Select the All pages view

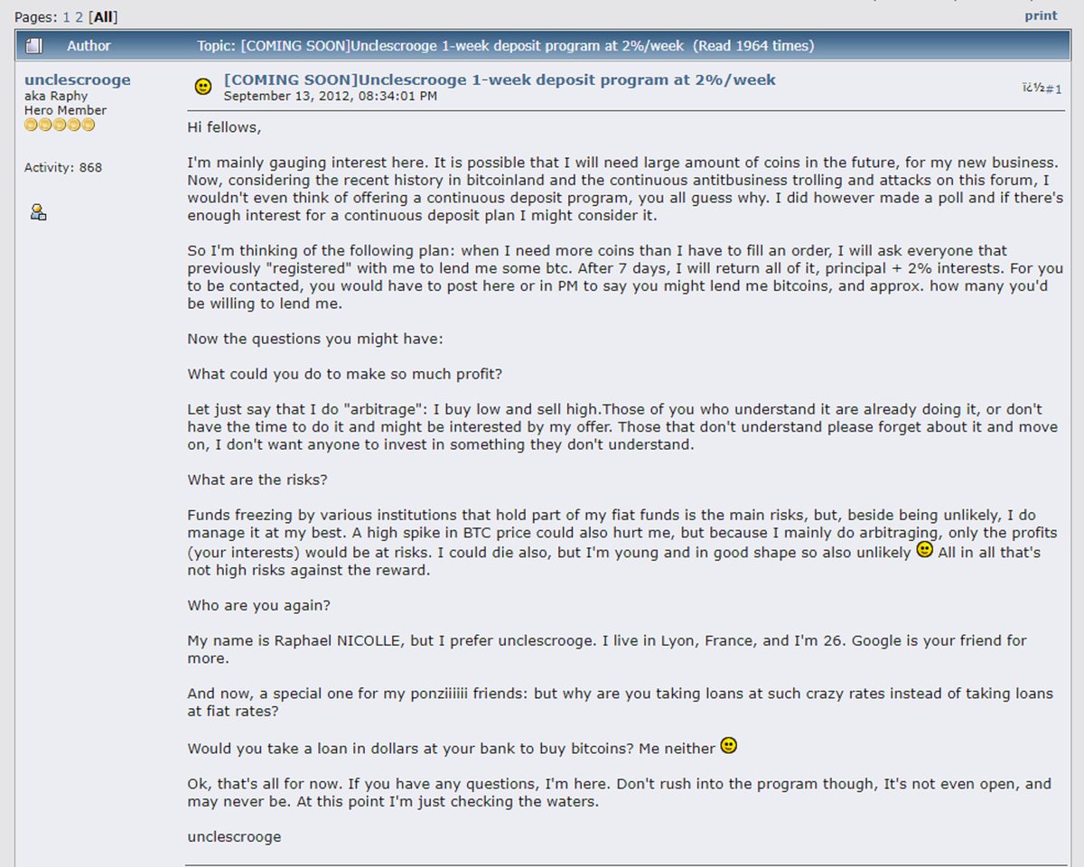(104, 17)
